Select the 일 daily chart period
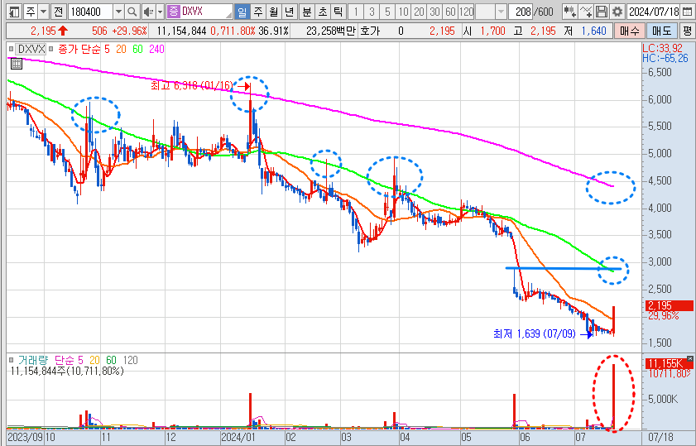Viewport: 696px width, 446px height. click(x=242, y=12)
